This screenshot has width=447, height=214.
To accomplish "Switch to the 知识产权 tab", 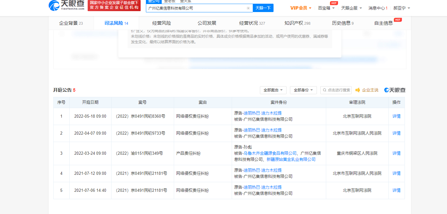I will click(x=297, y=23).
